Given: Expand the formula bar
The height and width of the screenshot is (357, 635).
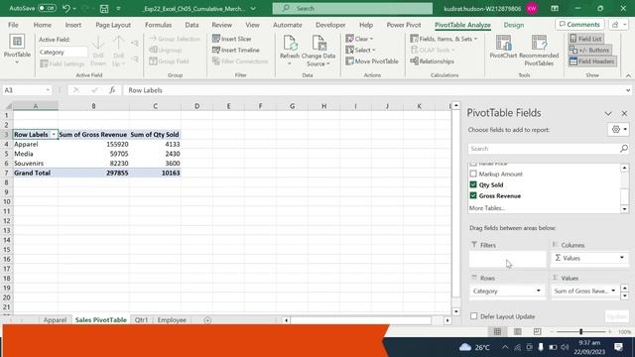Looking at the screenshot, I should (x=628, y=90).
